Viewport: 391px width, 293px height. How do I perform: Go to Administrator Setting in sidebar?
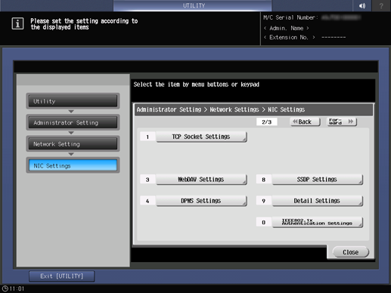[73, 122]
